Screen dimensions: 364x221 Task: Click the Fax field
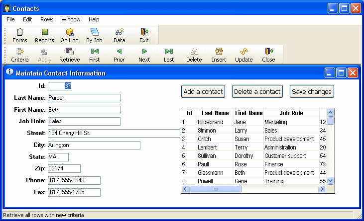(74, 192)
